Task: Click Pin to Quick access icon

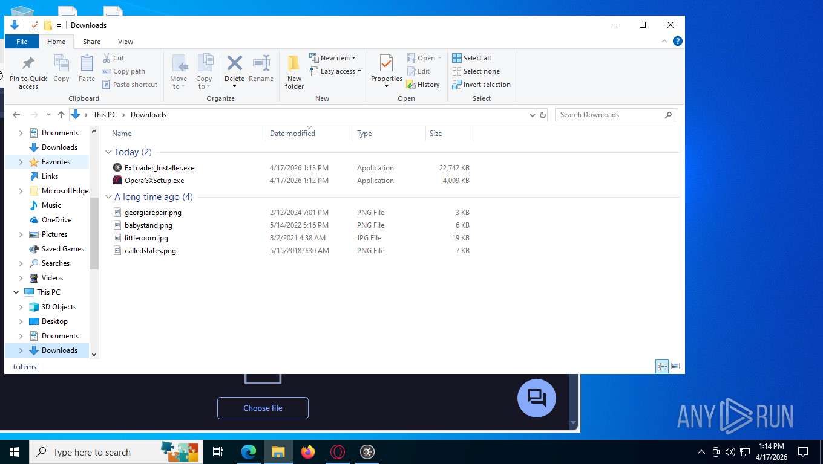Action: pos(28,63)
